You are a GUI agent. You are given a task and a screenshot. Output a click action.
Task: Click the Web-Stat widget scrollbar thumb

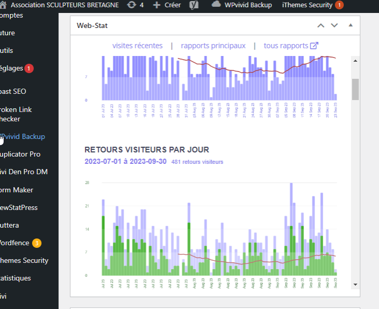355,89
